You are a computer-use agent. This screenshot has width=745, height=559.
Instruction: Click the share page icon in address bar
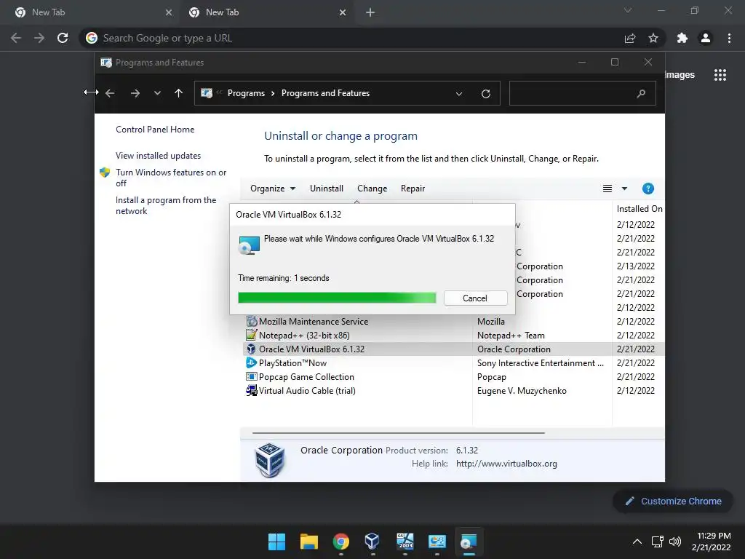tap(630, 38)
